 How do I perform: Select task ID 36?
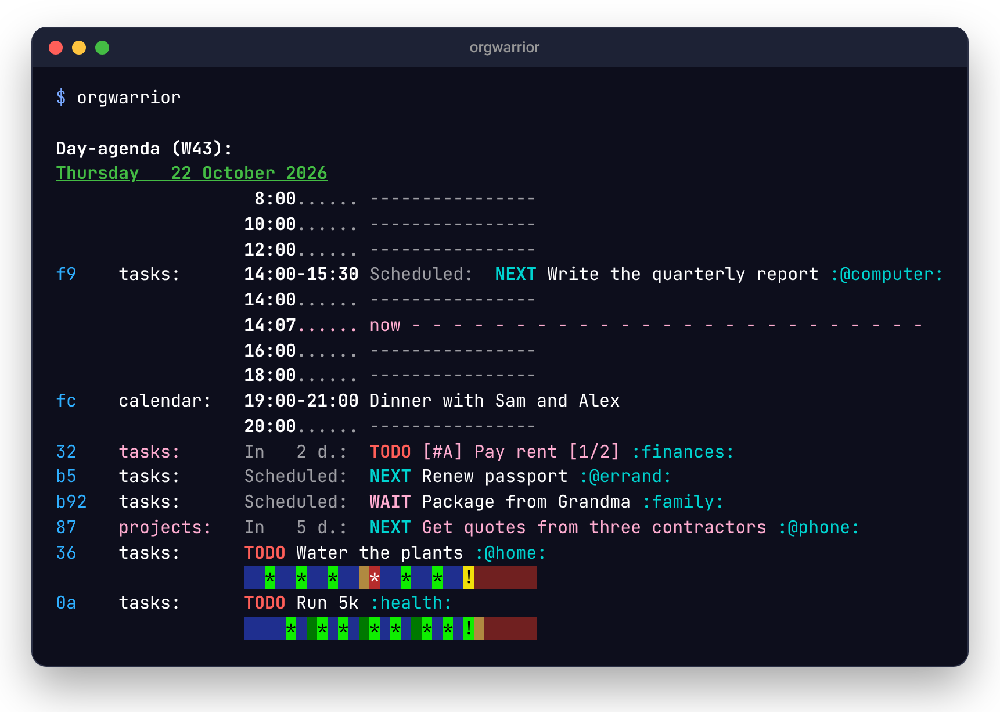click(x=66, y=553)
